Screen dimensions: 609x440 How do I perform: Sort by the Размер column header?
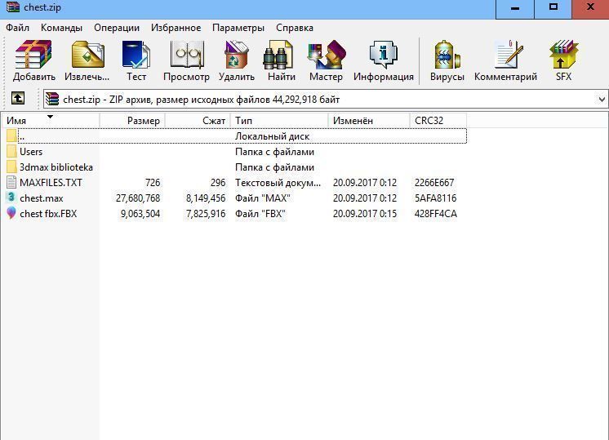[x=132, y=120]
